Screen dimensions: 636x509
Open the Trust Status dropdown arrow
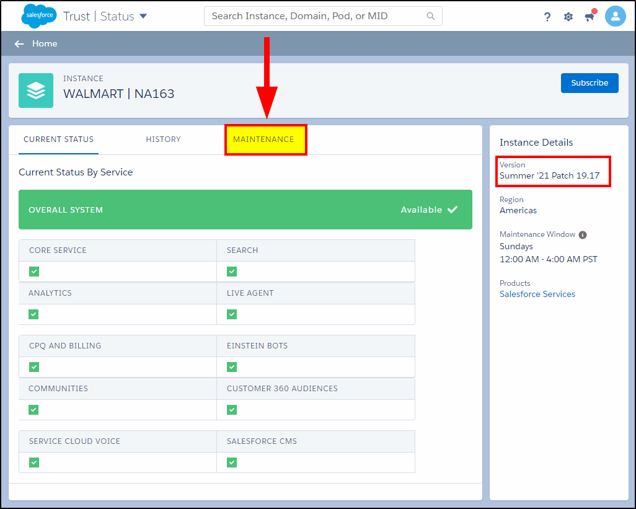(x=143, y=16)
